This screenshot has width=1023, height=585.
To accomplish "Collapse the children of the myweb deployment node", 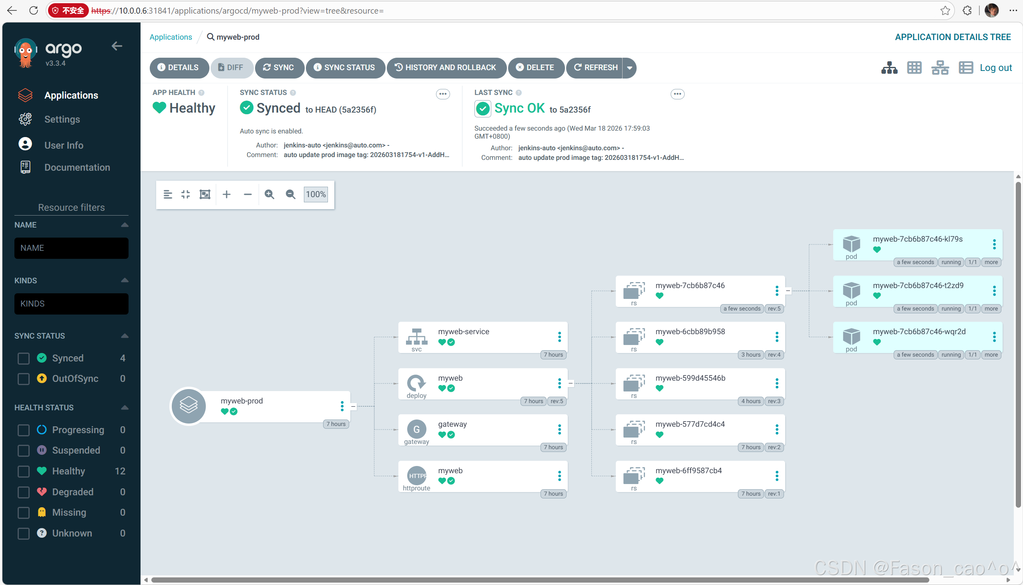I will click(x=571, y=383).
